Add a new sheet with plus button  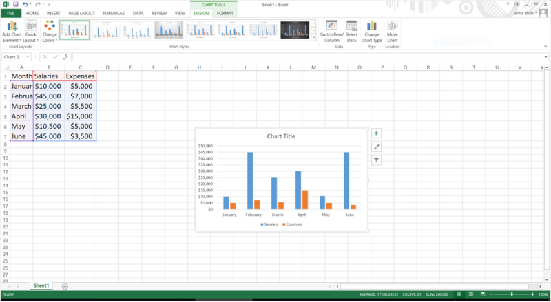pyautogui.click(x=65, y=287)
